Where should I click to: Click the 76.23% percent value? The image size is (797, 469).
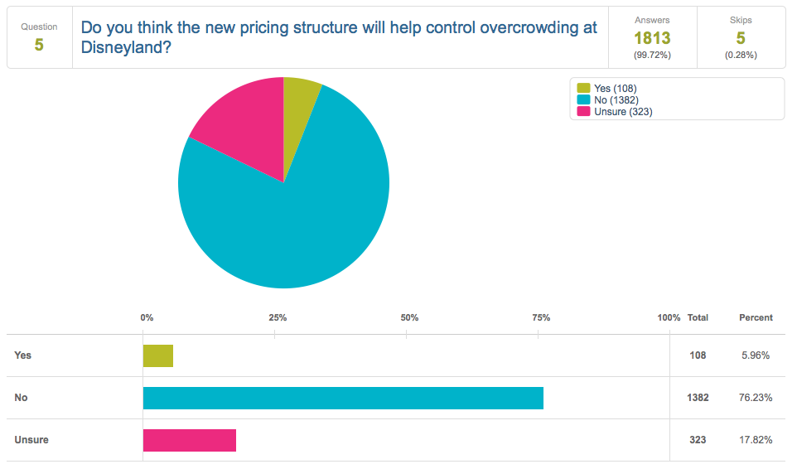pyautogui.click(x=756, y=398)
